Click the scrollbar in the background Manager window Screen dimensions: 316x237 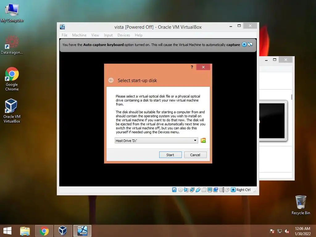(292, 97)
